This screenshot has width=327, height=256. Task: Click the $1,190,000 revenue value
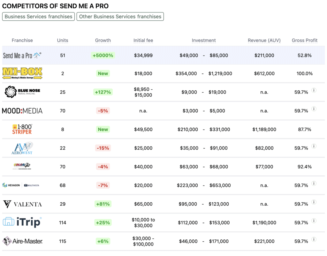(x=264, y=223)
